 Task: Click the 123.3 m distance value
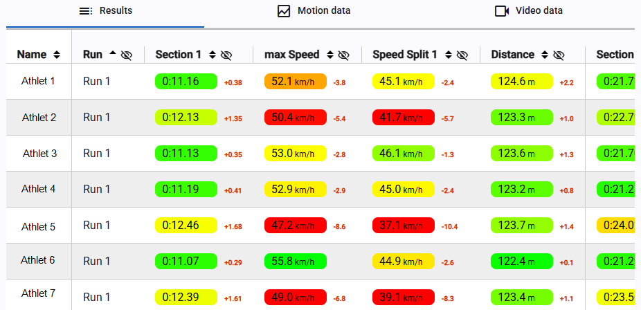pyautogui.click(x=522, y=117)
